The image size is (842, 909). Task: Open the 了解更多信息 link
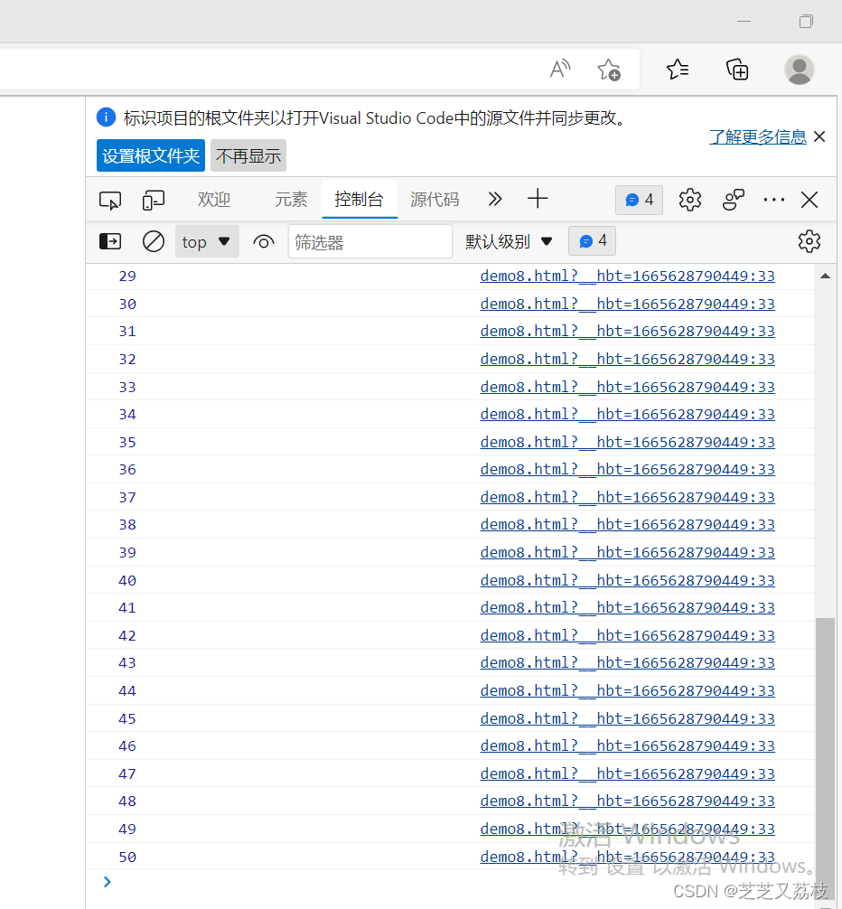coord(757,136)
